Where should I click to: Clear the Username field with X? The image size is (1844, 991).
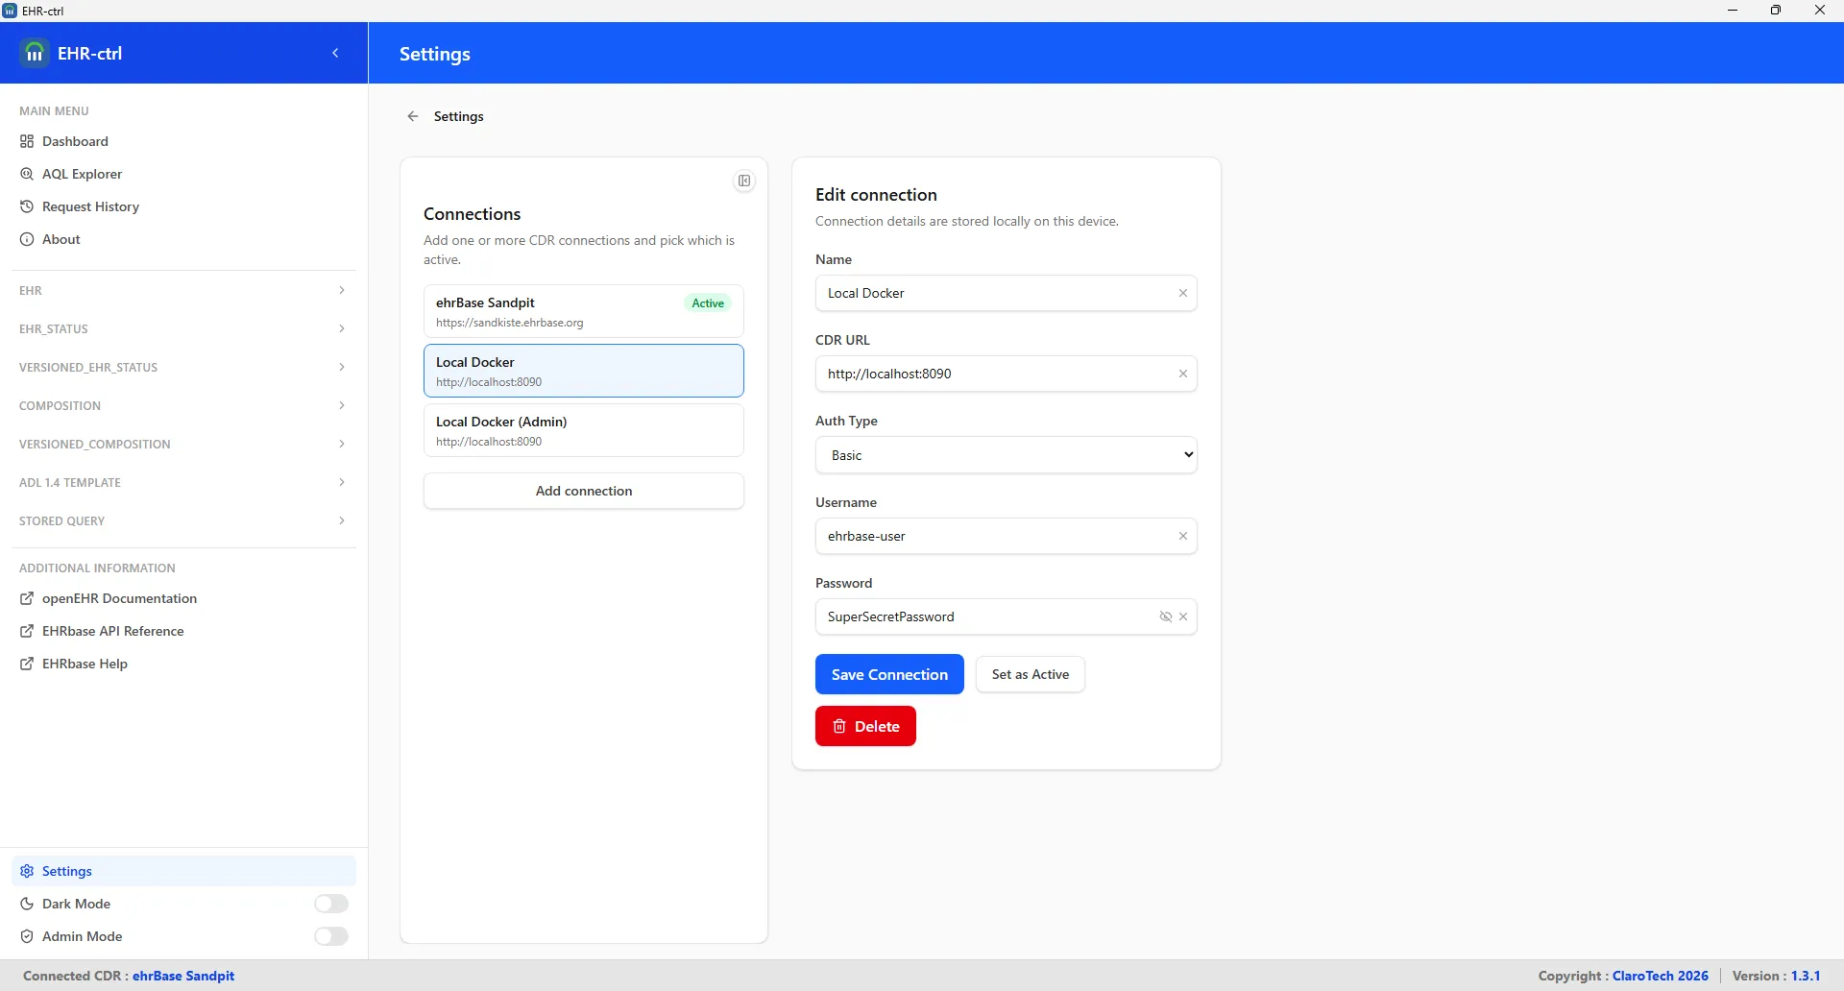tap(1183, 536)
